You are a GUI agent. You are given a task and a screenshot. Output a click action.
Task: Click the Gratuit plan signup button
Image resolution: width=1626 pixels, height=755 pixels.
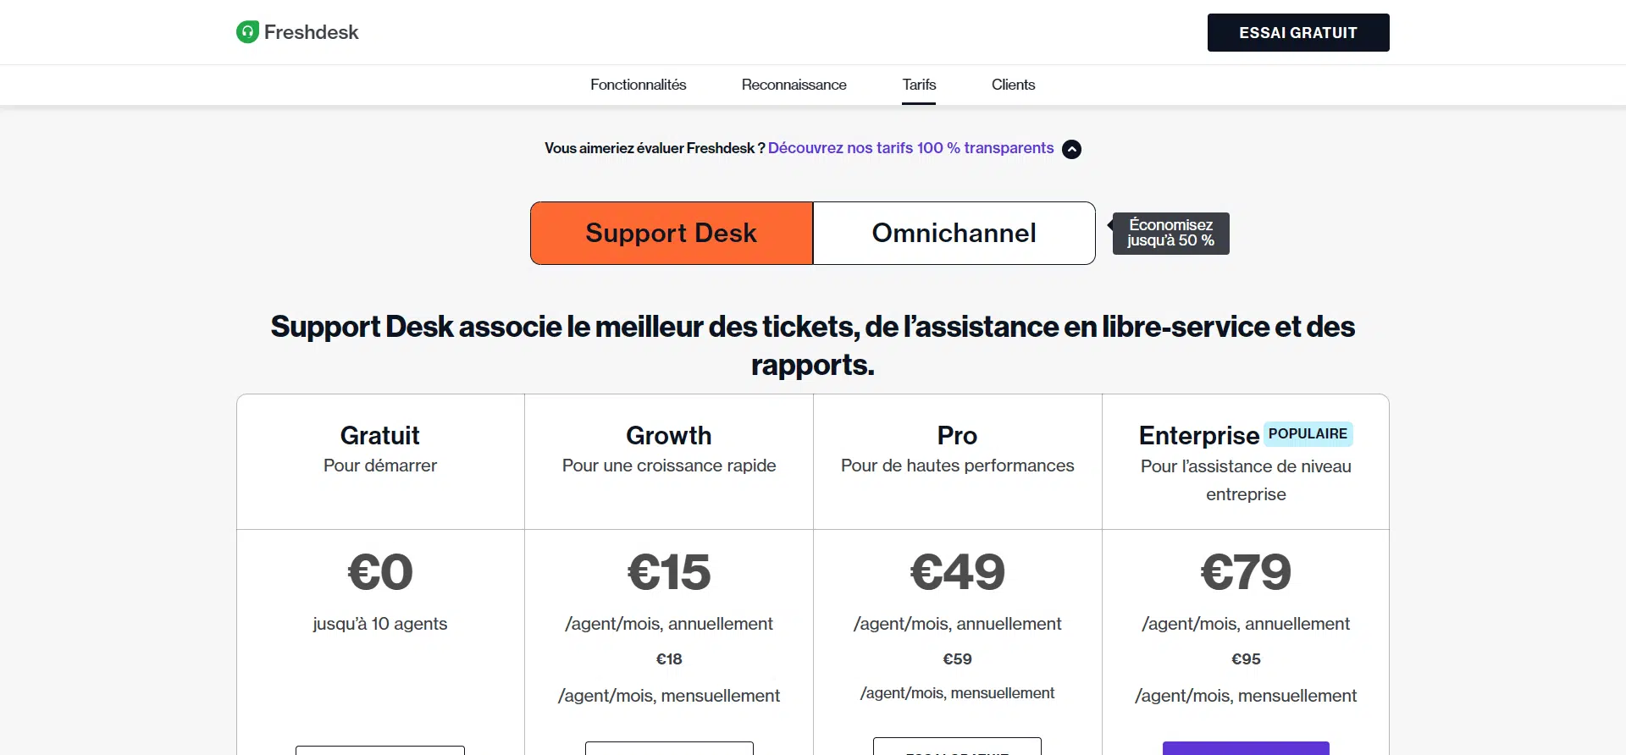click(380, 750)
